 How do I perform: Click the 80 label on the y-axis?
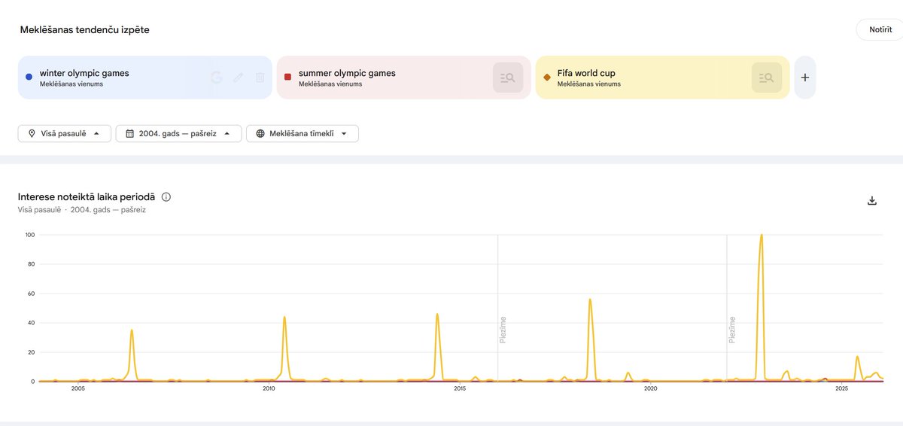tap(31, 264)
